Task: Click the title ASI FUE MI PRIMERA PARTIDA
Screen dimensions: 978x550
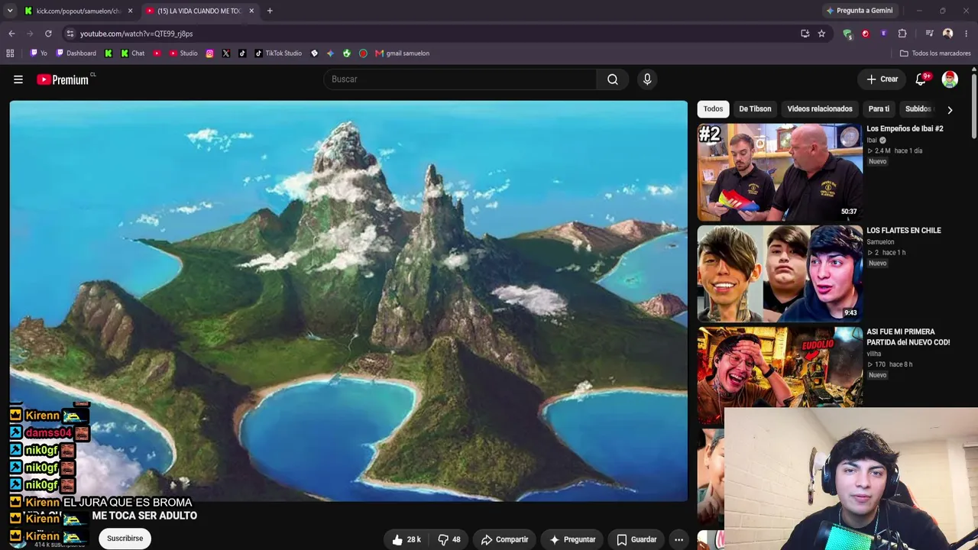Action: pos(908,337)
